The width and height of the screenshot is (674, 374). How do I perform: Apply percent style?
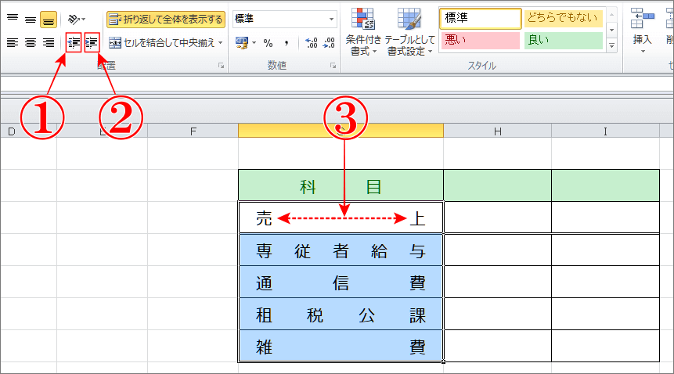pyautogui.click(x=269, y=42)
